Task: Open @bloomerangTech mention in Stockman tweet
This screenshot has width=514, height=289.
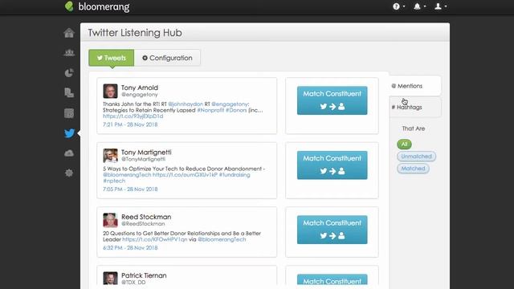Action: [x=222, y=239]
